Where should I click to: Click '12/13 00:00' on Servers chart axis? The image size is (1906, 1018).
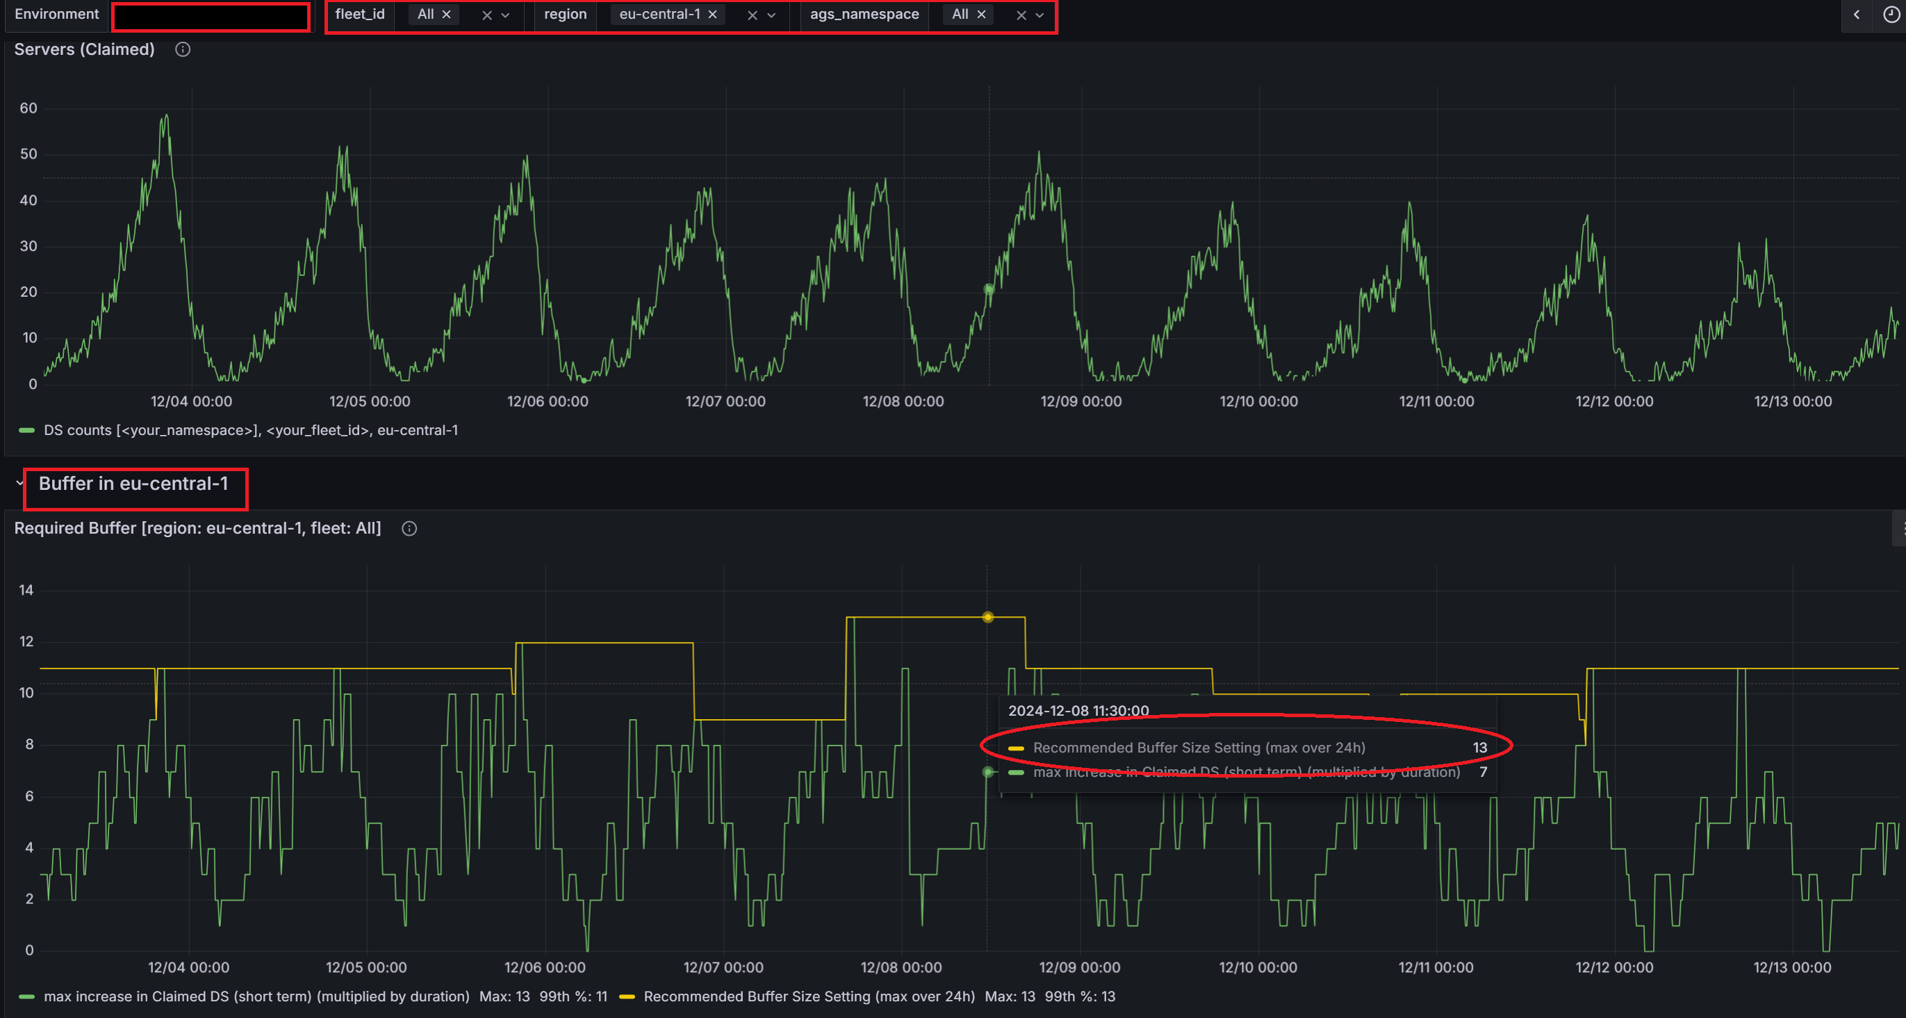1792,402
